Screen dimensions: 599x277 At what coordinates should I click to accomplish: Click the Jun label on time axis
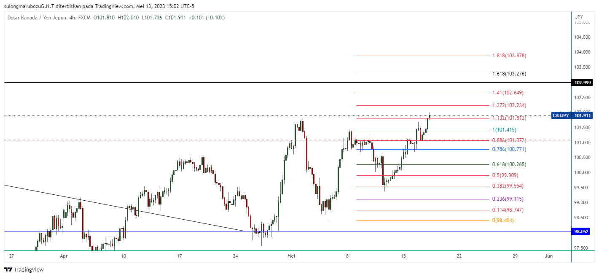548,256
